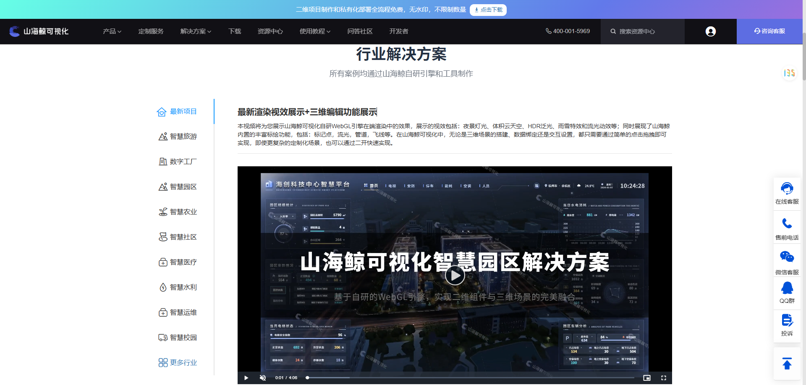Viewport: 806px width, 385px height.
Task: Click the 搜索资源中心 search field
Action: tap(642, 31)
